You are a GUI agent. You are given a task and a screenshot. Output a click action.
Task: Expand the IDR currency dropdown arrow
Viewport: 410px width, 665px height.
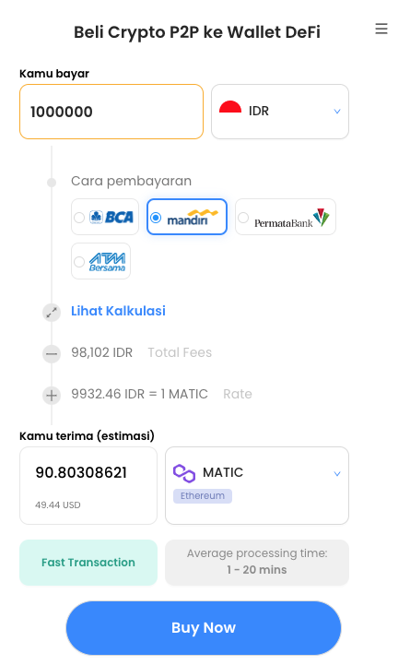click(337, 112)
